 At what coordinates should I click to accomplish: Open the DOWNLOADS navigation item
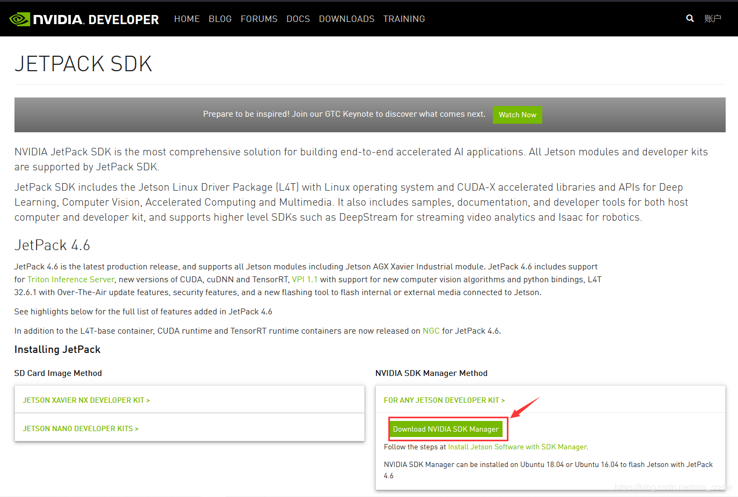tap(346, 19)
